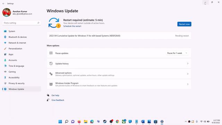
Task: Open the Get help link
Action: (55, 95)
